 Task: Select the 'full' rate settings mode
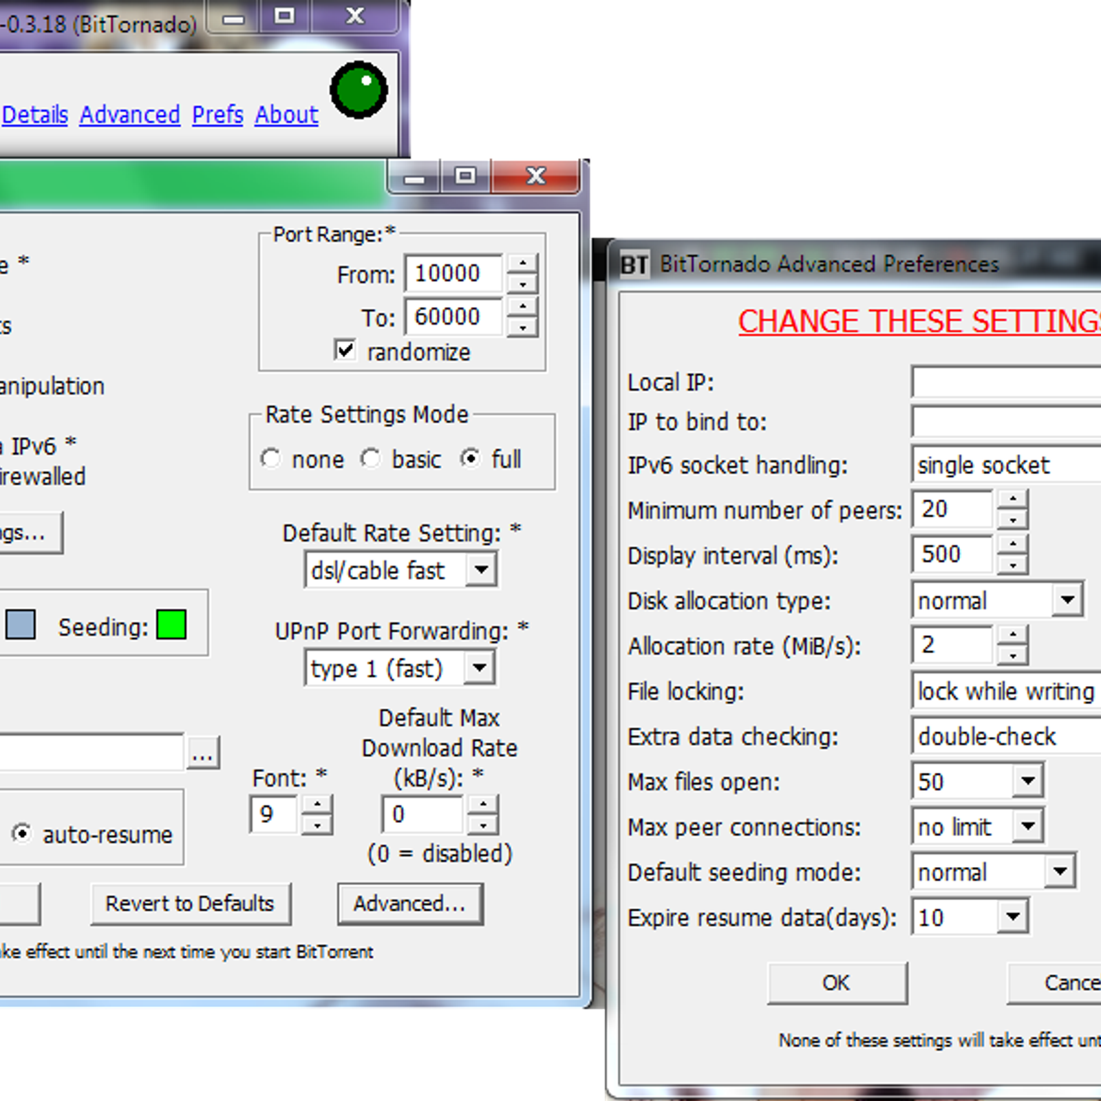471,458
